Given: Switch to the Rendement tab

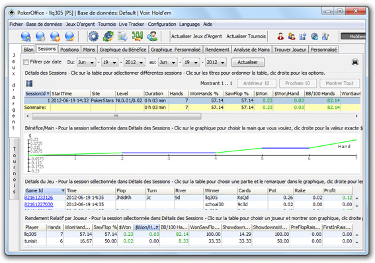Looking at the screenshot, I should pyautogui.click(x=217, y=50).
